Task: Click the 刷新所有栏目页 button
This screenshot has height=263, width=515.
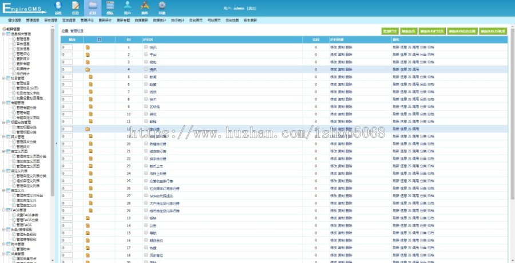Action: coord(432,32)
